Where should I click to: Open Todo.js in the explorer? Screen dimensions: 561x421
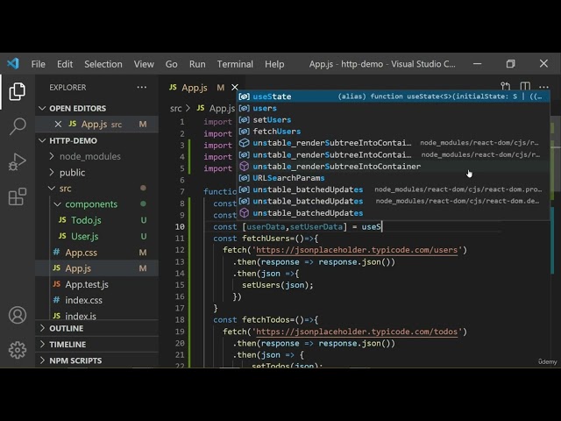tap(96, 220)
